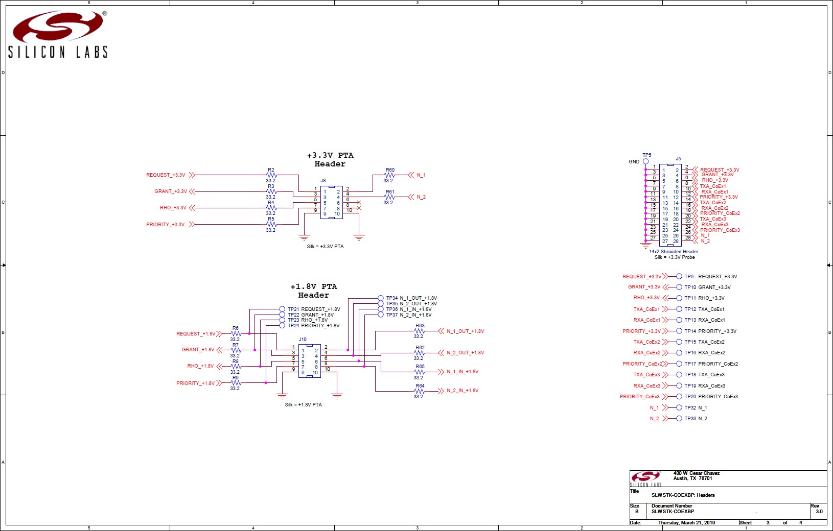Click N_1_IN_+1.8V port beside R65

[458, 372]
